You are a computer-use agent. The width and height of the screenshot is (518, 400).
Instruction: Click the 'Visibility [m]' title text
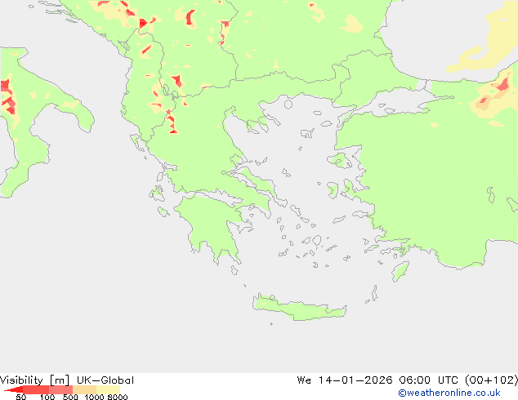click(x=34, y=380)
